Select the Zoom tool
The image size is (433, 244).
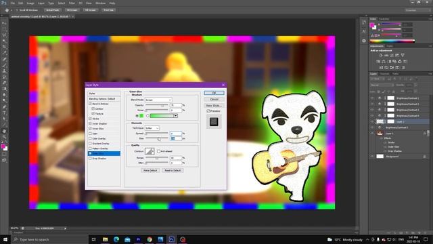point(4,137)
